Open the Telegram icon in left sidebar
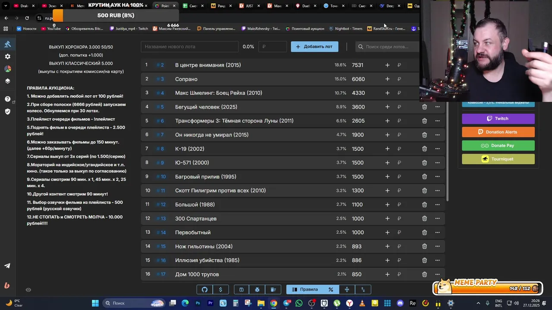Viewport: 552px width, 310px height. click(7, 266)
